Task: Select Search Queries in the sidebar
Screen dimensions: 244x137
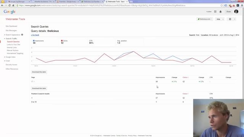Action: coord(13,41)
